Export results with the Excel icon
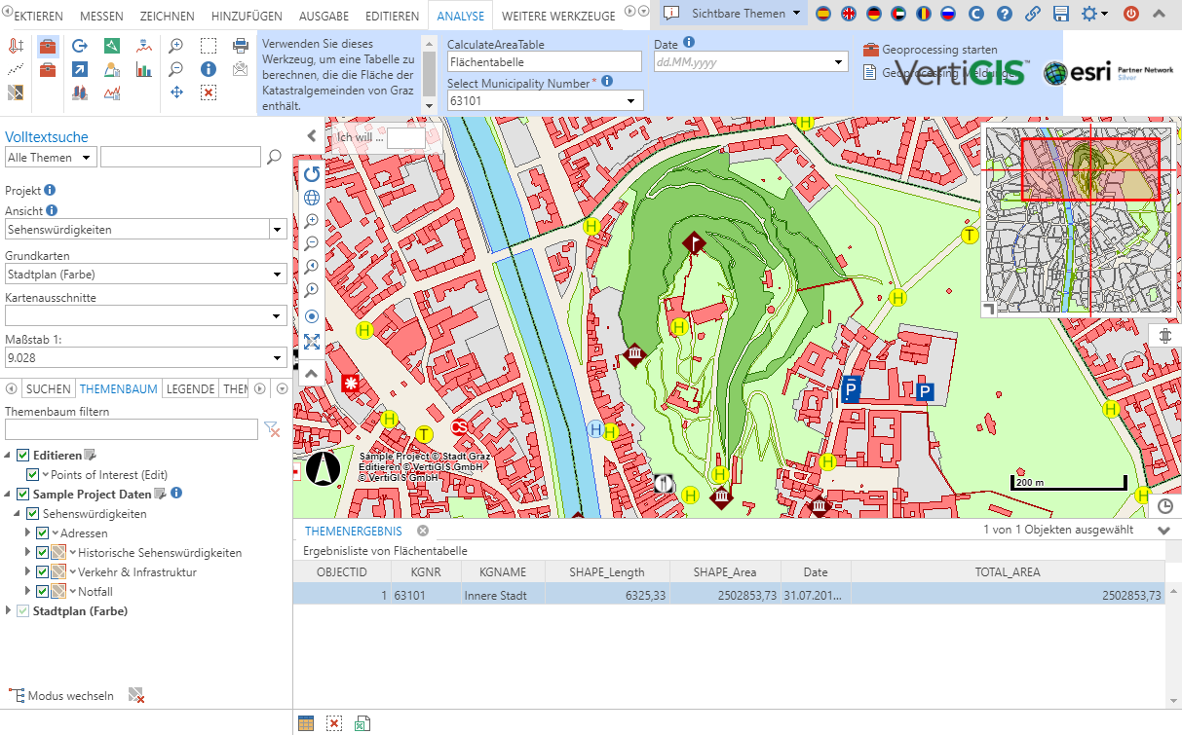1182x735 pixels. pyautogui.click(x=362, y=723)
